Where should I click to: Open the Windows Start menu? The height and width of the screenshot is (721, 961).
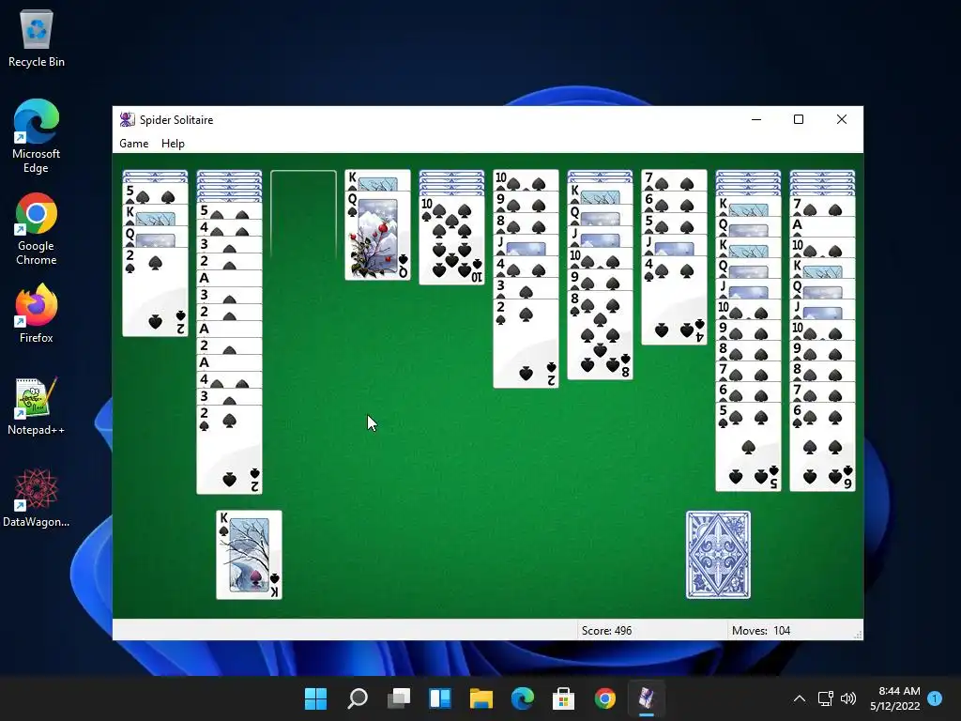315,698
